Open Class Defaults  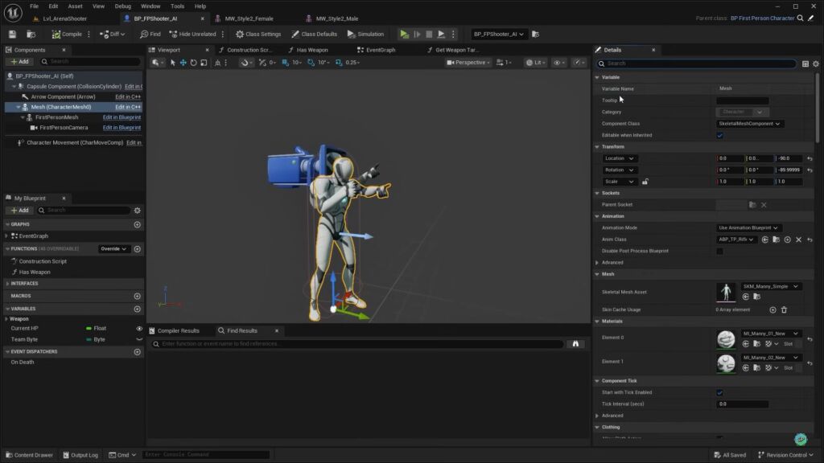pos(315,34)
